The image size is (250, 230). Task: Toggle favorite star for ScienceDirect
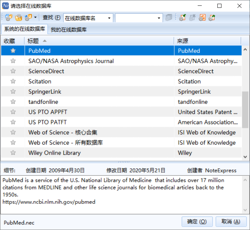click(x=13, y=71)
